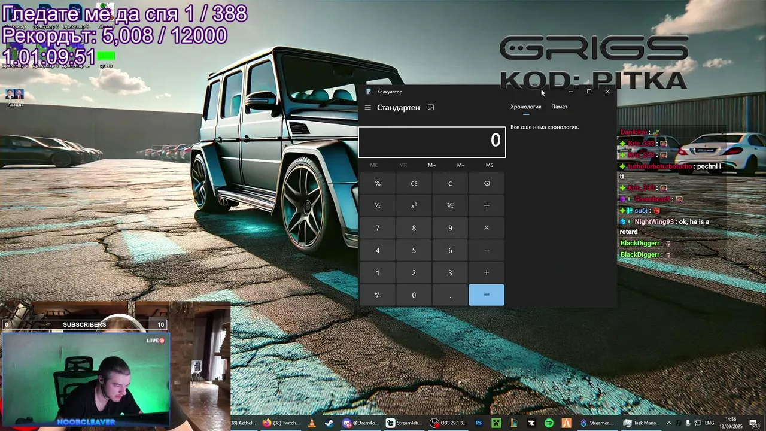Click the reciprocal 1/x key
Viewport: 766px width, 431px height.
[x=378, y=206]
